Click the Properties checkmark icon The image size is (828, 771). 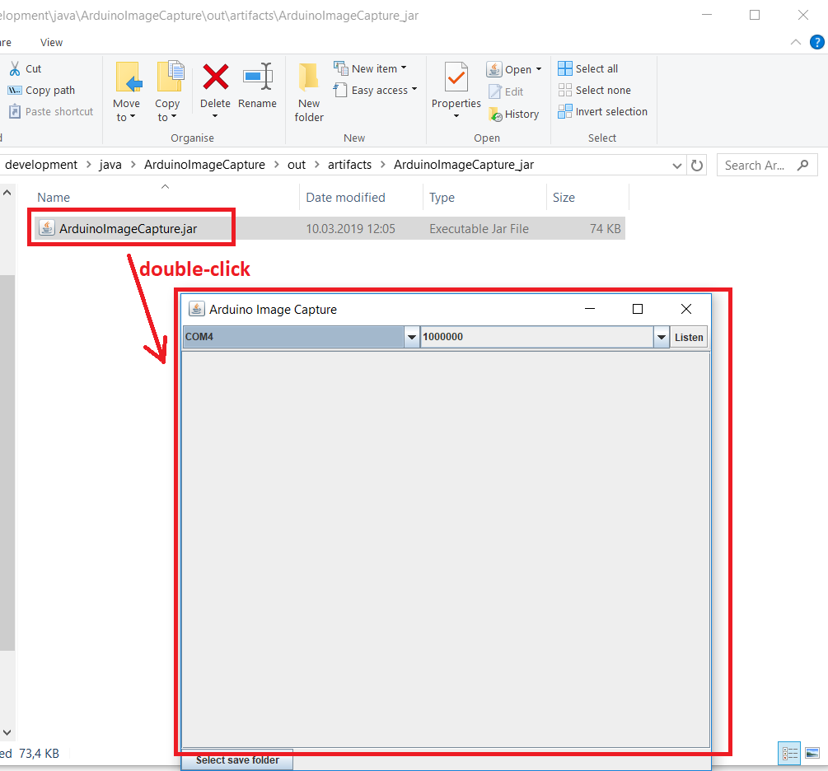pyautogui.click(x=456, y=78)
